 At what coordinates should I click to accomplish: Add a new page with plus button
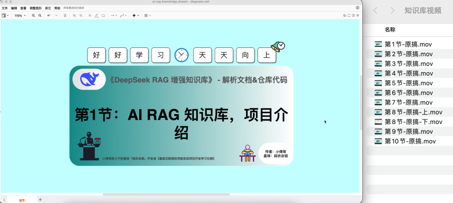coord(40,200)
